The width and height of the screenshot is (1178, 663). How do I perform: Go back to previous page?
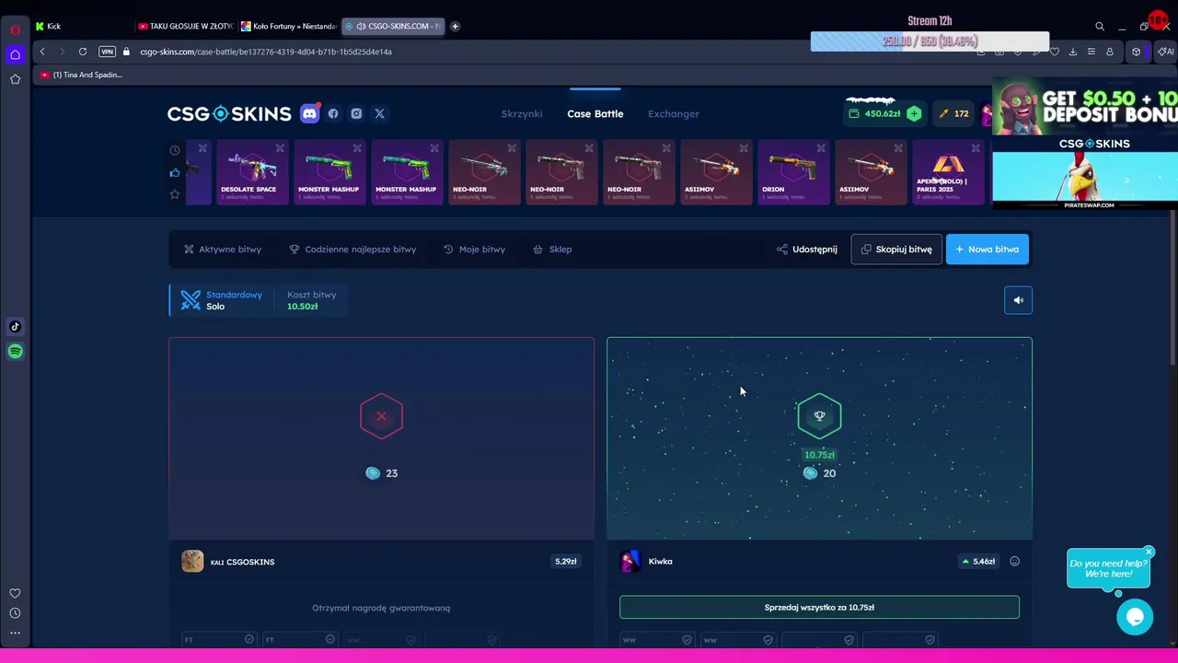pyautogui.click(x=42, y=52)
